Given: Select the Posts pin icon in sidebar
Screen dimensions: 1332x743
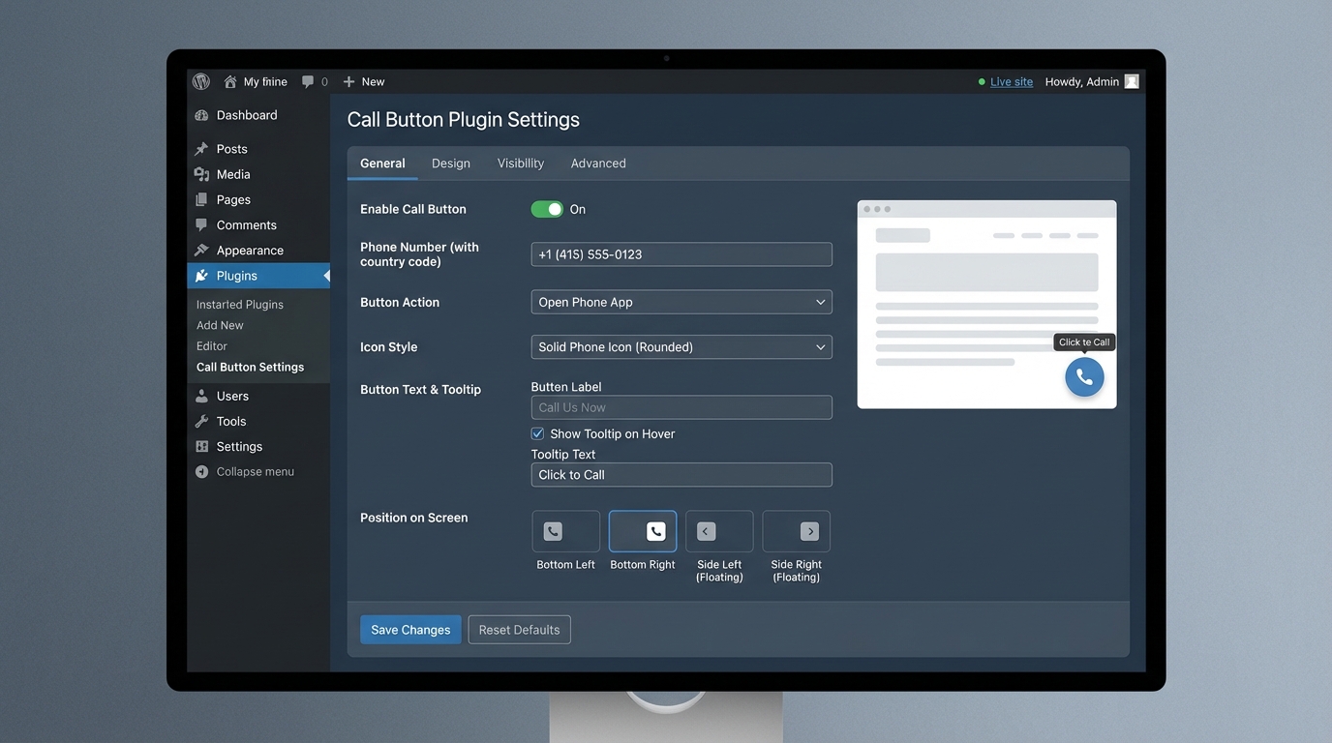Looking at the screenshot, I should click(x=203, y=149).
